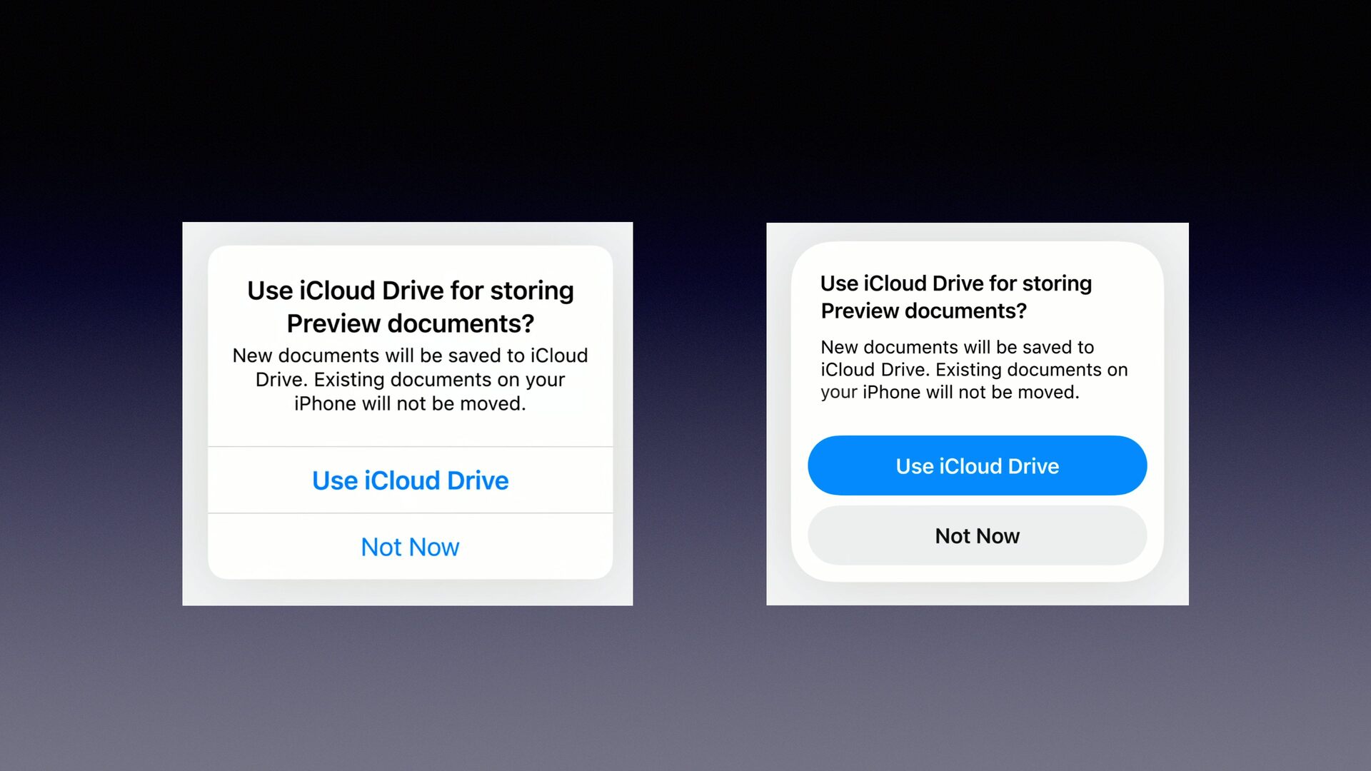Screen dimensions: 1371x771
Task: Click the dark slide background between both alerts
Action: pos(700,414)
